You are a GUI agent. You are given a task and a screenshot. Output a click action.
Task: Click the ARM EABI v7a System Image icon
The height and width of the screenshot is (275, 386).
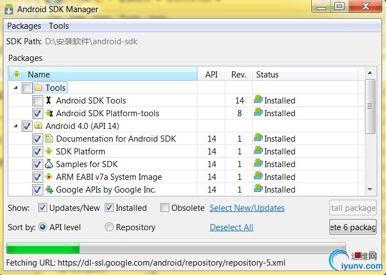[x=49, y=177]
